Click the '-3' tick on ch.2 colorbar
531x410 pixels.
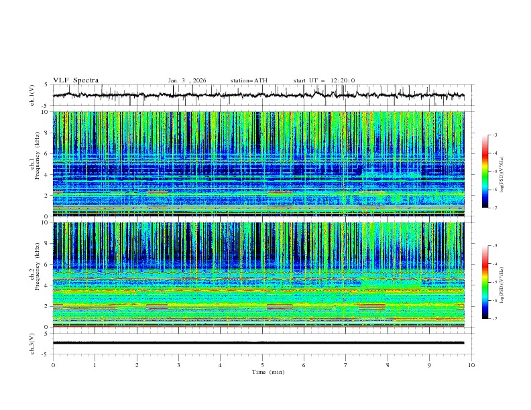pos(494,246)
